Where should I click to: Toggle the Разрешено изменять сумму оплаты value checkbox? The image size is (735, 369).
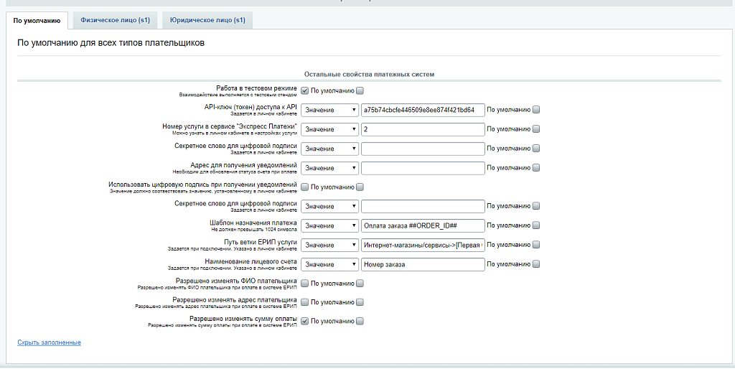point(305,321)
